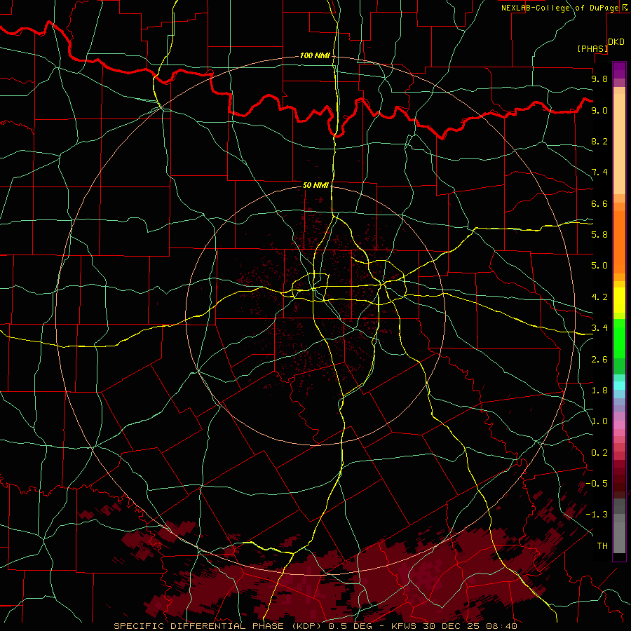This screenshot has height=631, width=631.
Task: Pick the bright yellow segment of the color bar
Action: click(619, 300)
